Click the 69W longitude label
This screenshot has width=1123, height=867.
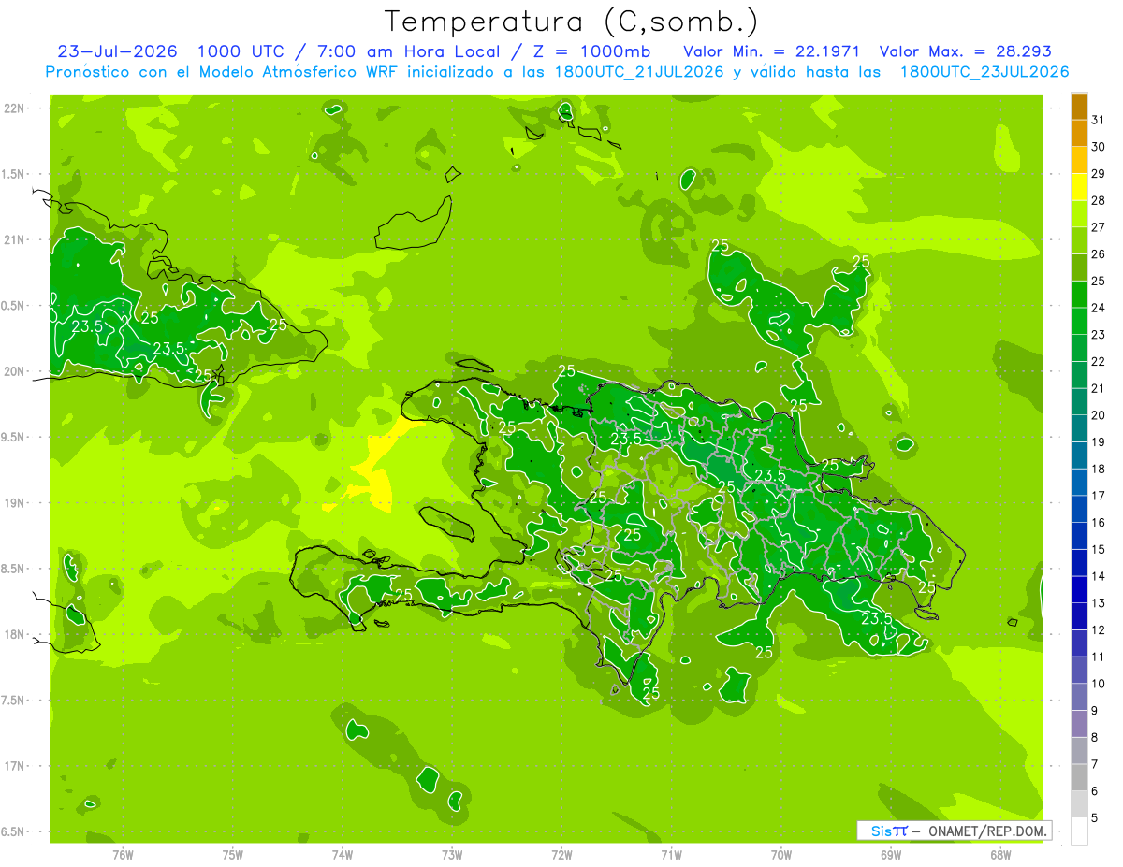pos(891,855)
